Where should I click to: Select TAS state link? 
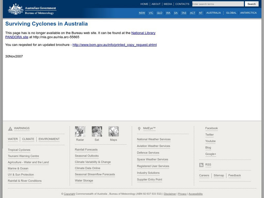point(184,13)
